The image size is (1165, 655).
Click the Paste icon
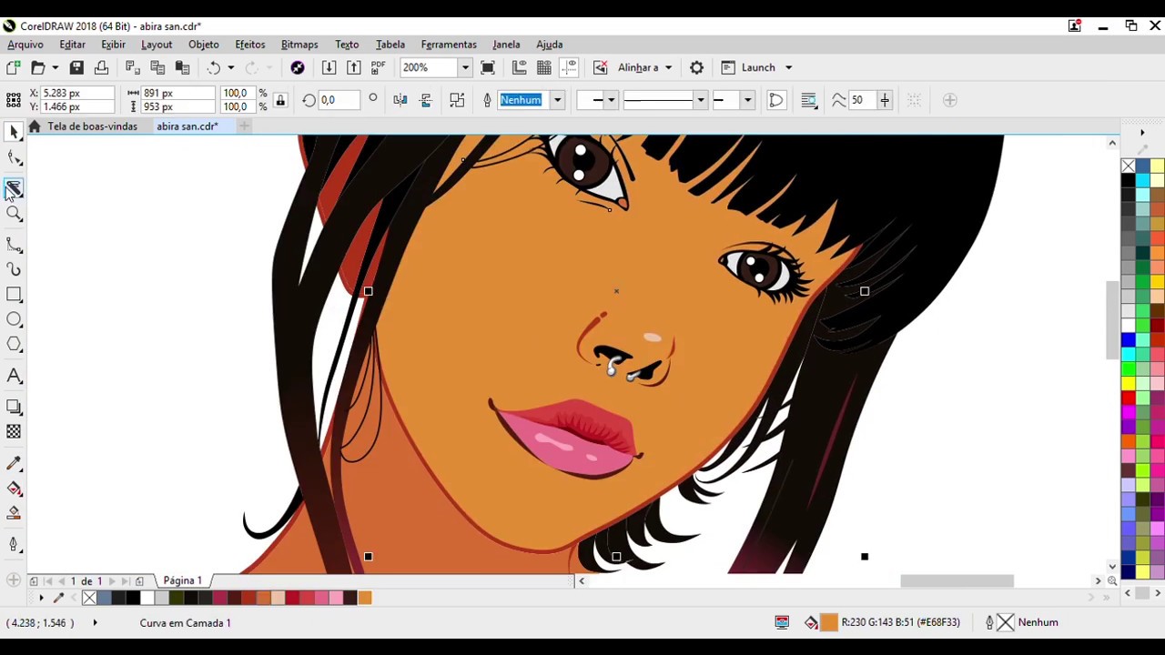coord(182,67)
